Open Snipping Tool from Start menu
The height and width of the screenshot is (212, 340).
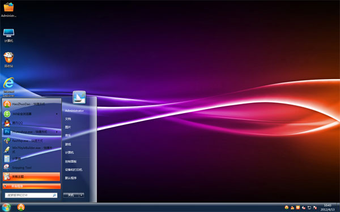coord(32,167)
